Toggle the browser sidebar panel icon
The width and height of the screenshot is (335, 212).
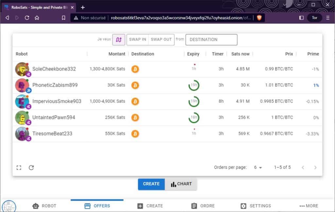(x=301, y=18)
